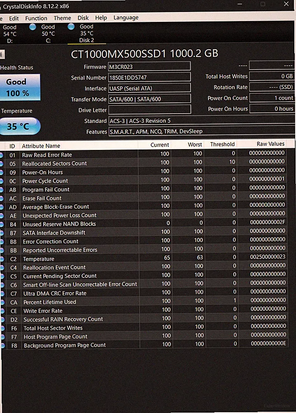Select the Raw Read Error Rate row

[x=143, y=154]
